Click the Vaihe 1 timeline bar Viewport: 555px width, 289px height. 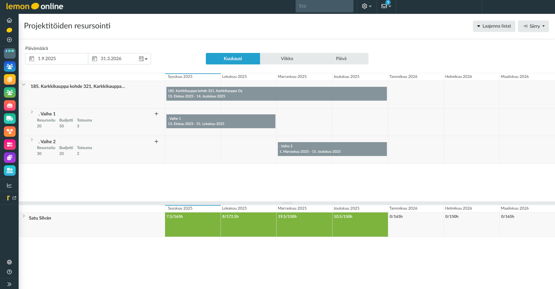pos(221,121)
